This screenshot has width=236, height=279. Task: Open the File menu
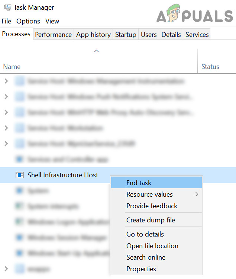coord(6,21)
